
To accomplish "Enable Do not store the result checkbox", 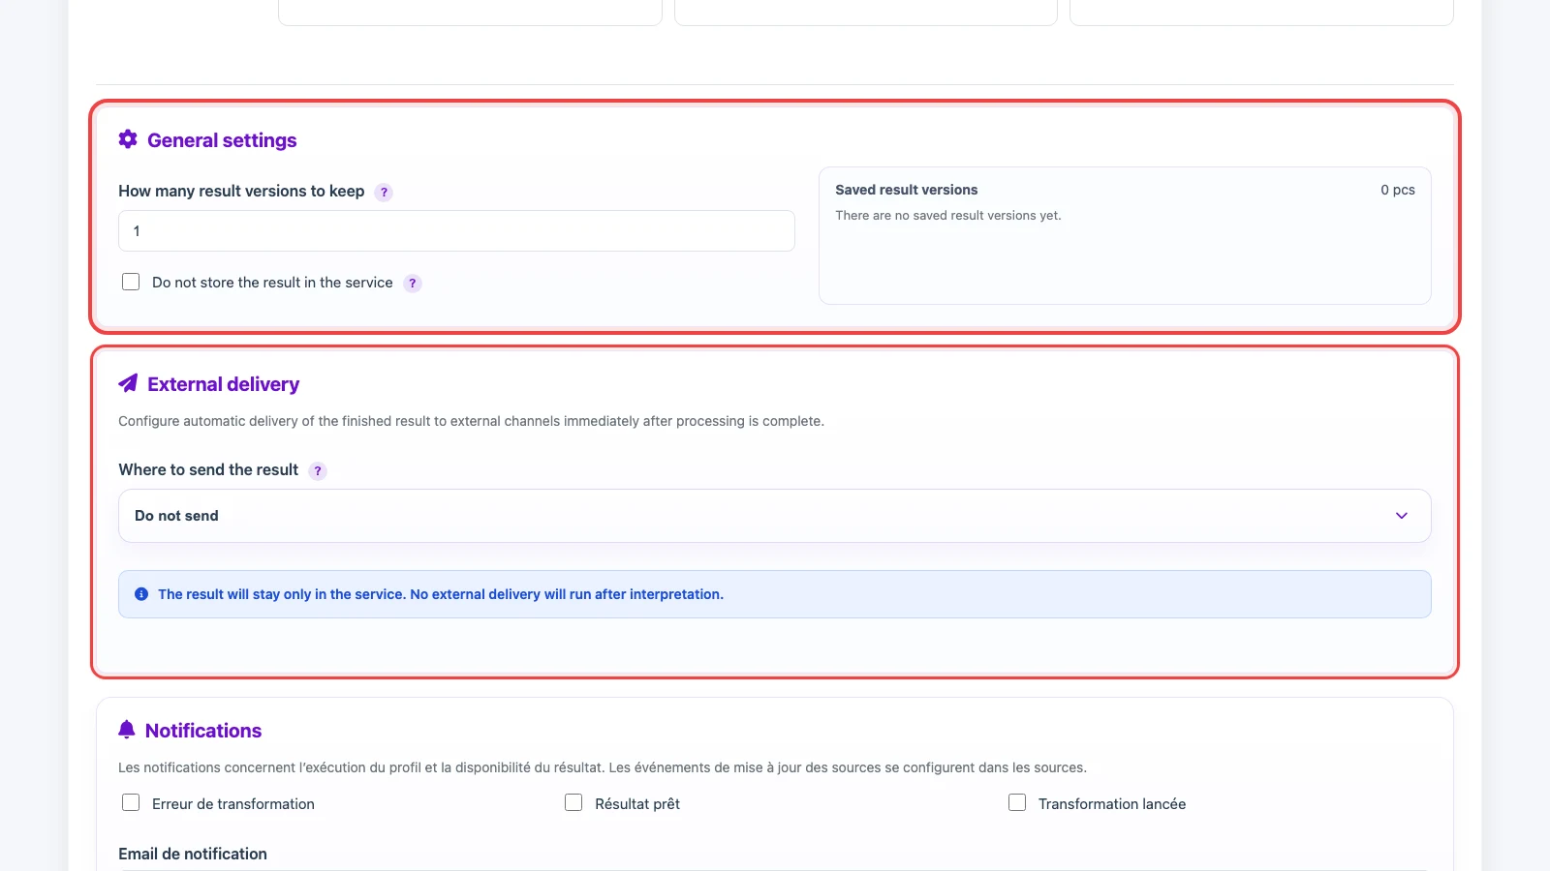I will pyautogui.click(x=131, y=282).
